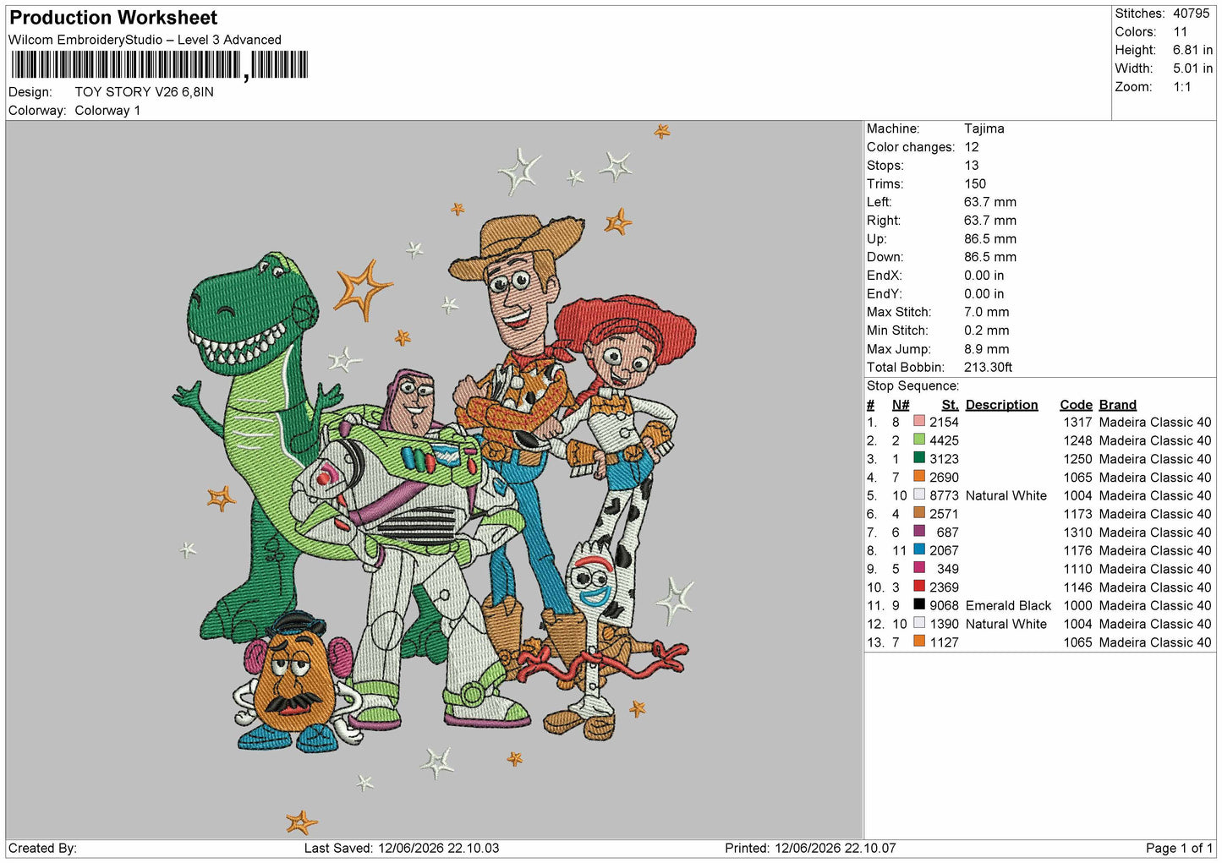This screenshot has width=1222, height=863.
Task: Click stitch count '9068' in row 11
Action: [944, 605]
